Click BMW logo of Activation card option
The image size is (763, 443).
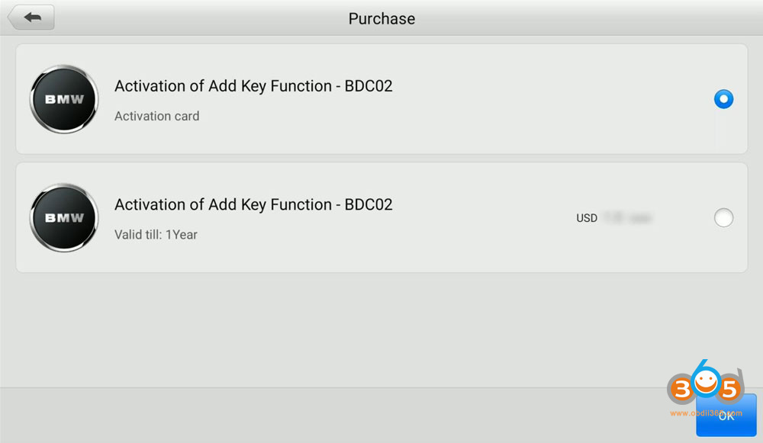click(x=63, y=100)
